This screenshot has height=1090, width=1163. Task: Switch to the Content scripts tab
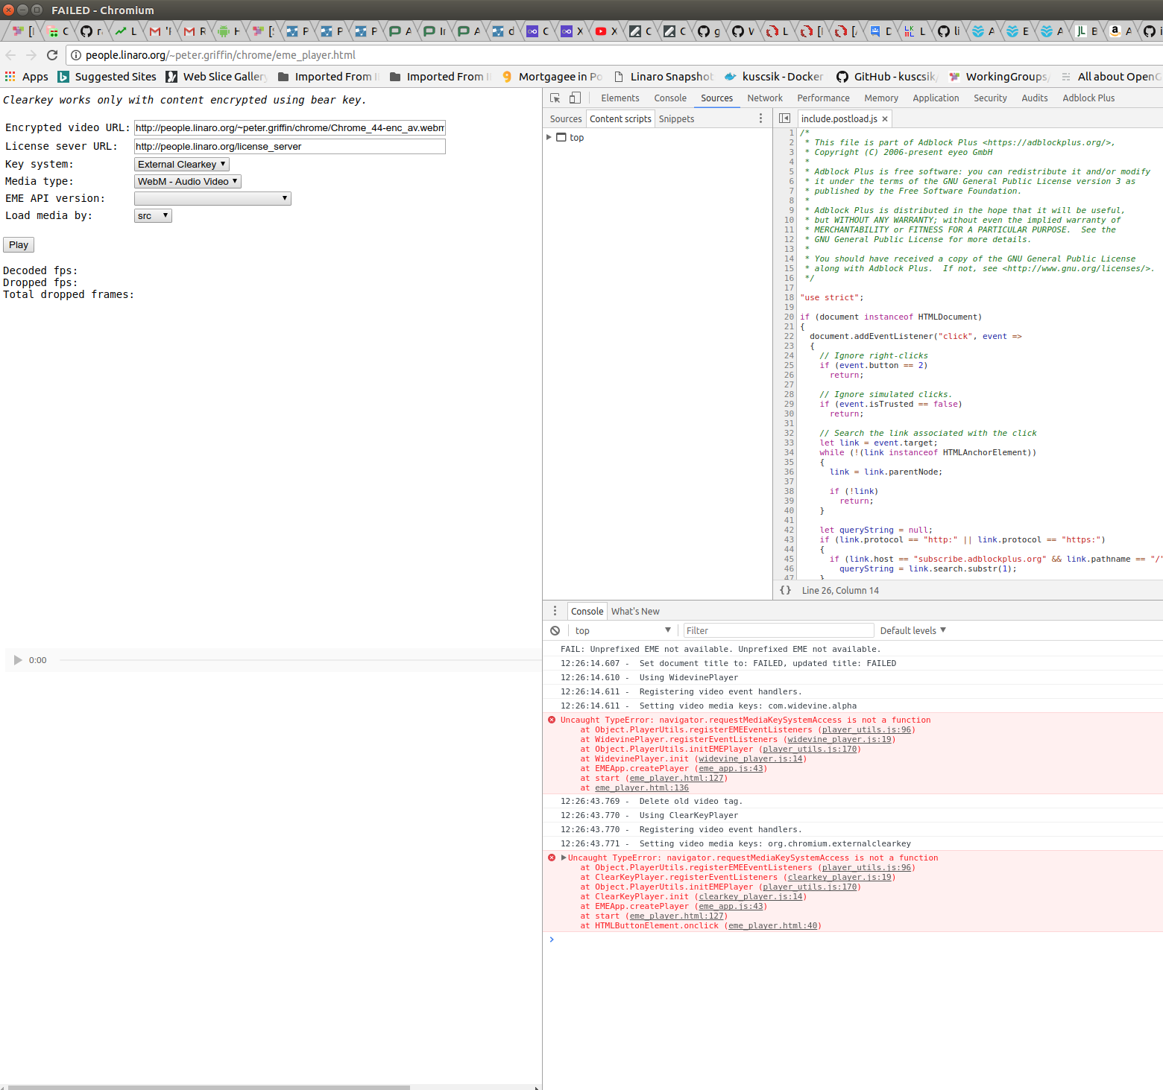[620, 119]
